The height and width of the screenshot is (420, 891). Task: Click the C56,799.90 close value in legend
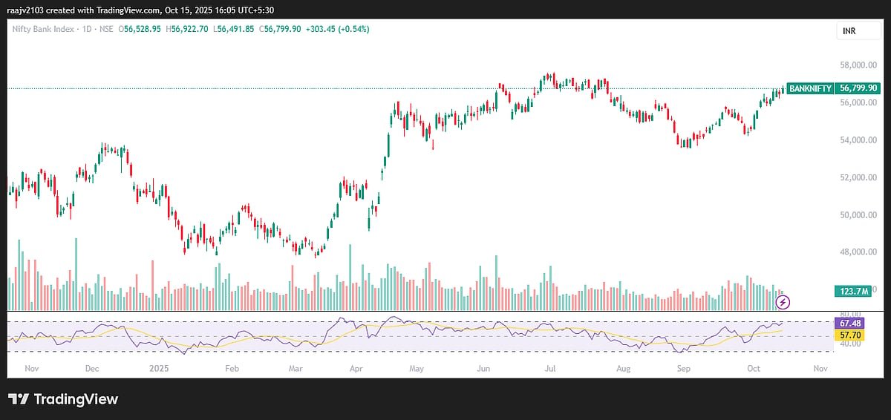(x=274, y=29)
